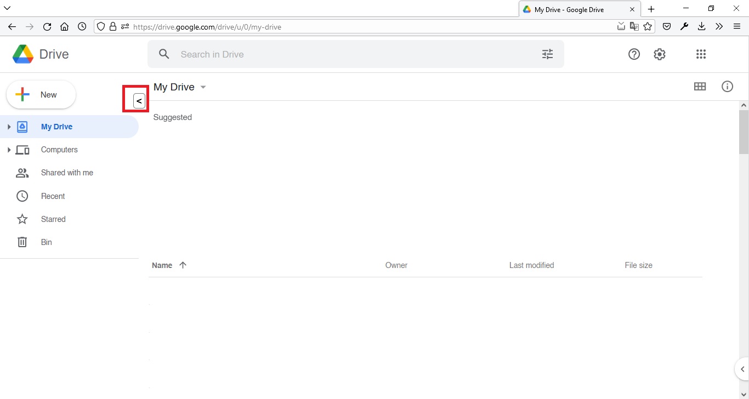The height and width of the screenshot is (399, 749).
Task: Open the Drive help menu
Action: (634, 54)
